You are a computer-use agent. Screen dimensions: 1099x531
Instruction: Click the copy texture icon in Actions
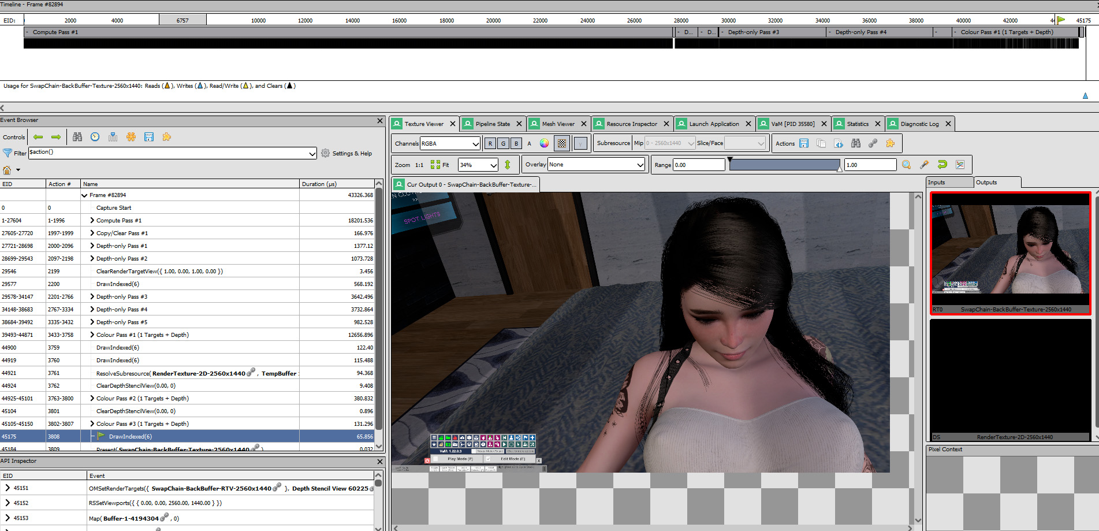821,143
